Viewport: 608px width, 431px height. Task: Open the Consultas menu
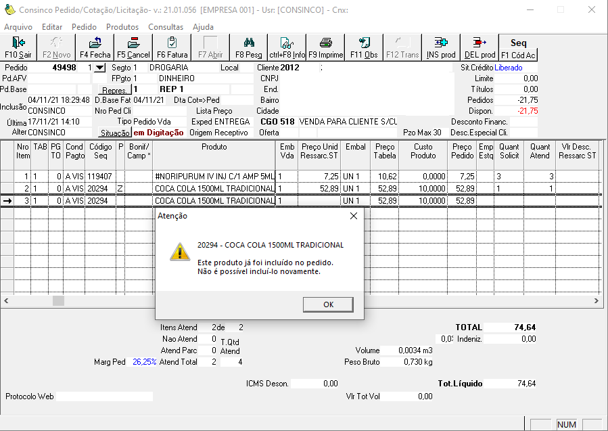pyautogui.click(x=166, y=27)
